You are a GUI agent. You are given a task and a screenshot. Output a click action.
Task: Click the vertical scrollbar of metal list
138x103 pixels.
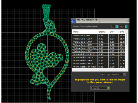point(127,39)
